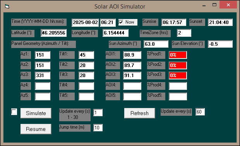
Task: Click the Tilt3 input field
Action: 86,76
